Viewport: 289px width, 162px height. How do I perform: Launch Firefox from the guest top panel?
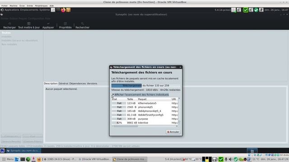tap(63, 10)
